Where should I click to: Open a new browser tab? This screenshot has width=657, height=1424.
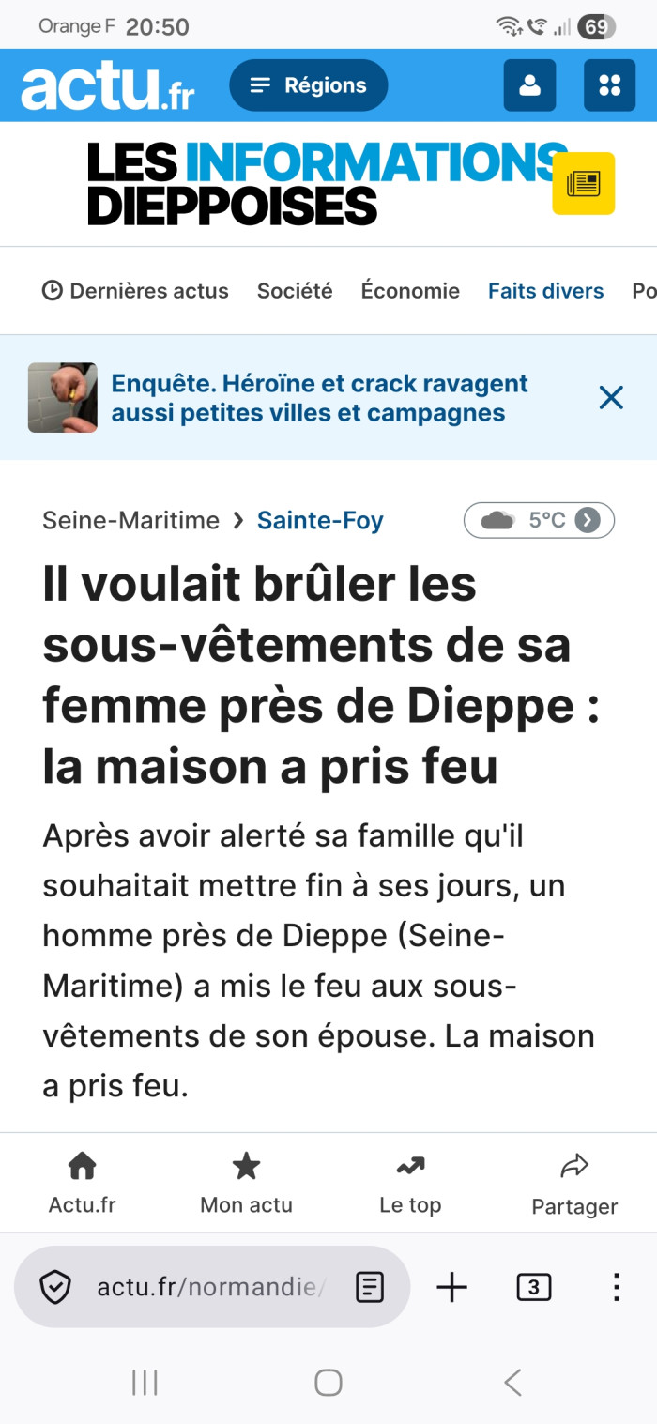click(451, 1287)
